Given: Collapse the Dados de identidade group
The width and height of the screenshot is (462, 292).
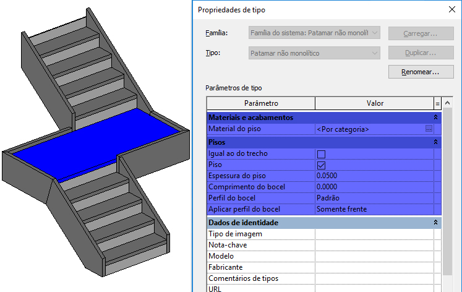Looking at the screenshot, I should click(435, 223).
